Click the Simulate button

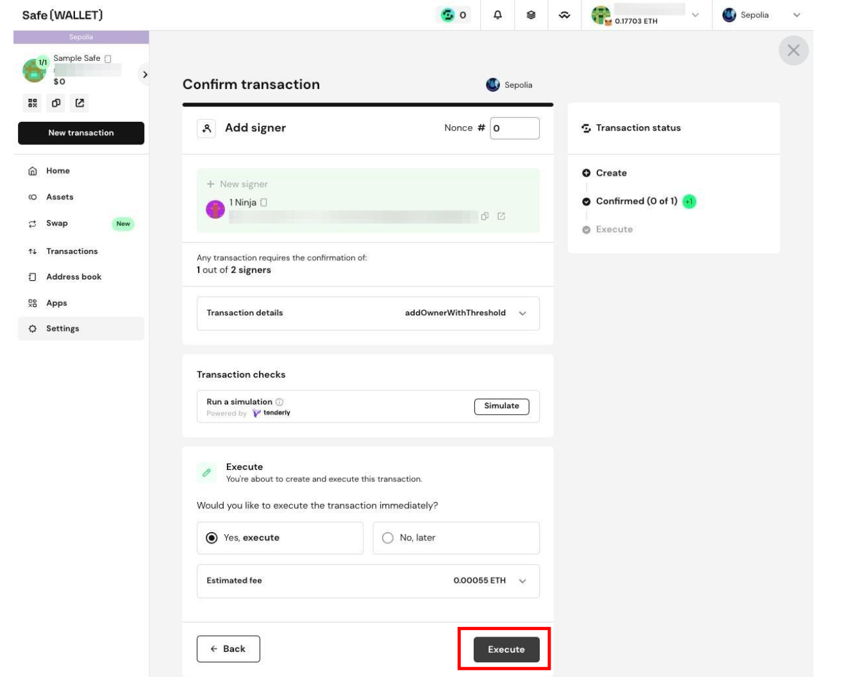coord(501,406)
